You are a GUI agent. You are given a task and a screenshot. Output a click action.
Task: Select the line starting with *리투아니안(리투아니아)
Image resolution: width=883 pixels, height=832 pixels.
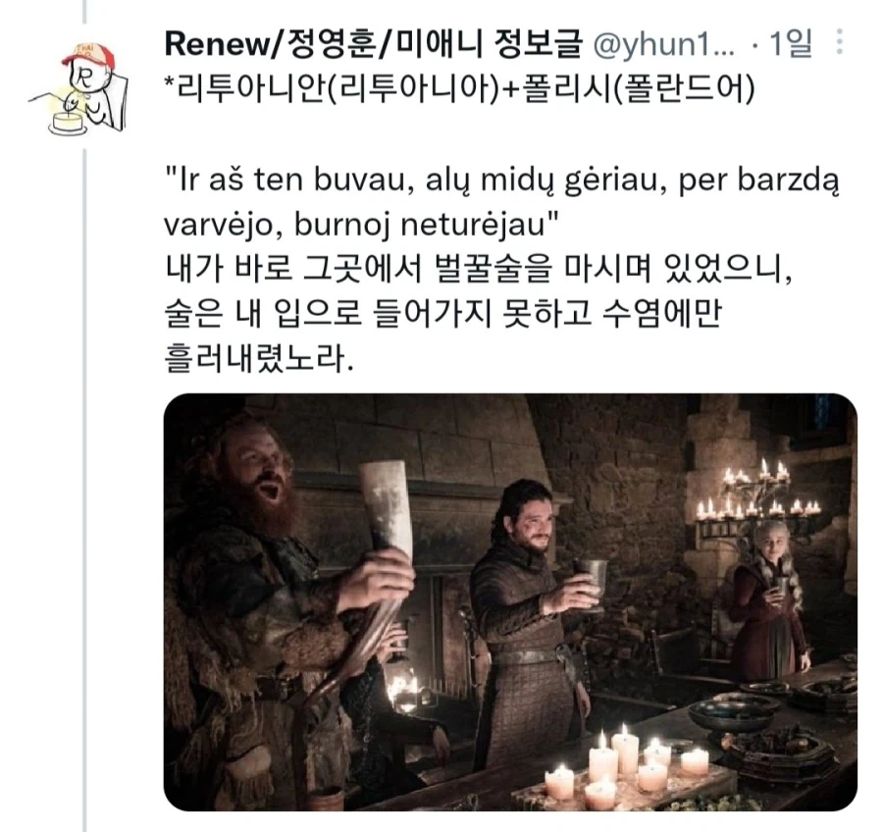458,88
